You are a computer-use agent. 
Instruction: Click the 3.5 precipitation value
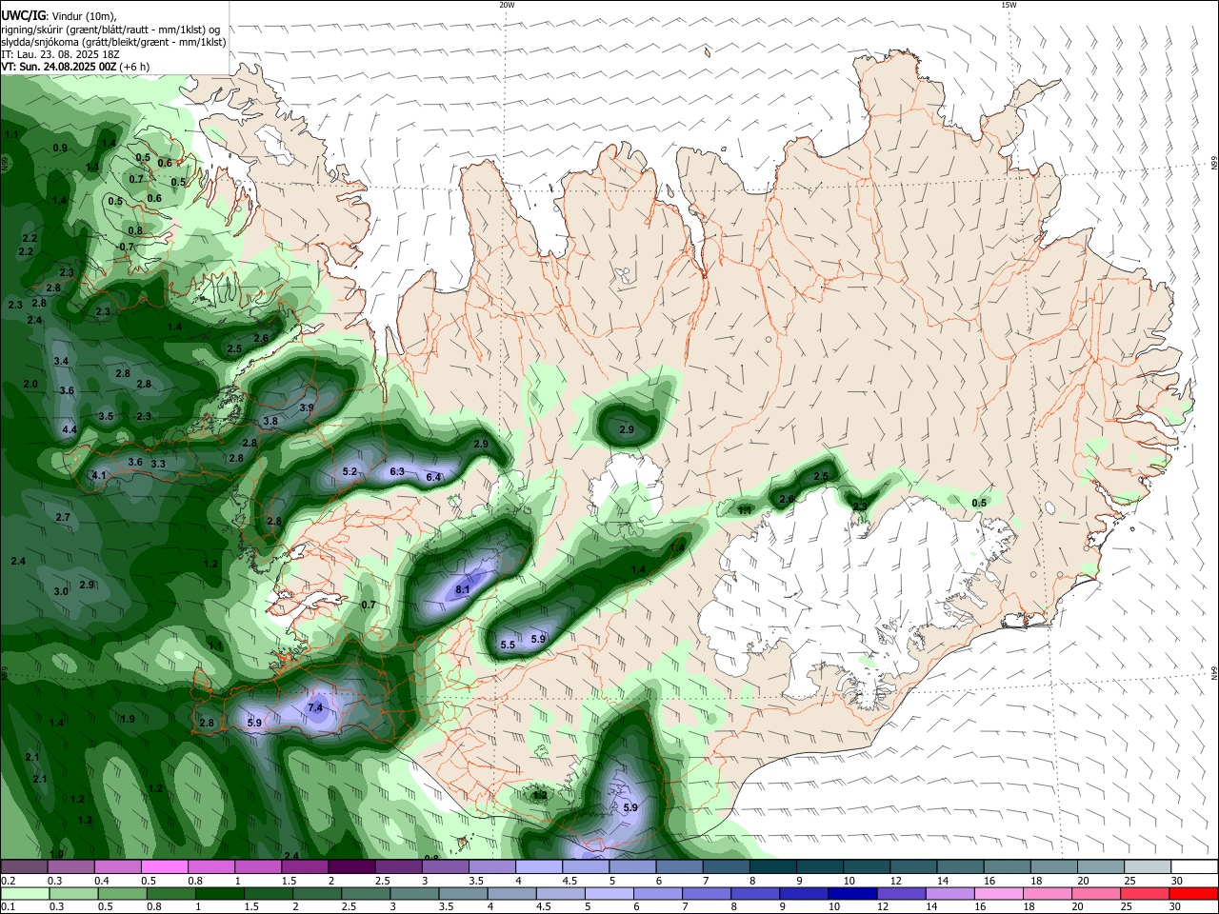click(107, 416)
